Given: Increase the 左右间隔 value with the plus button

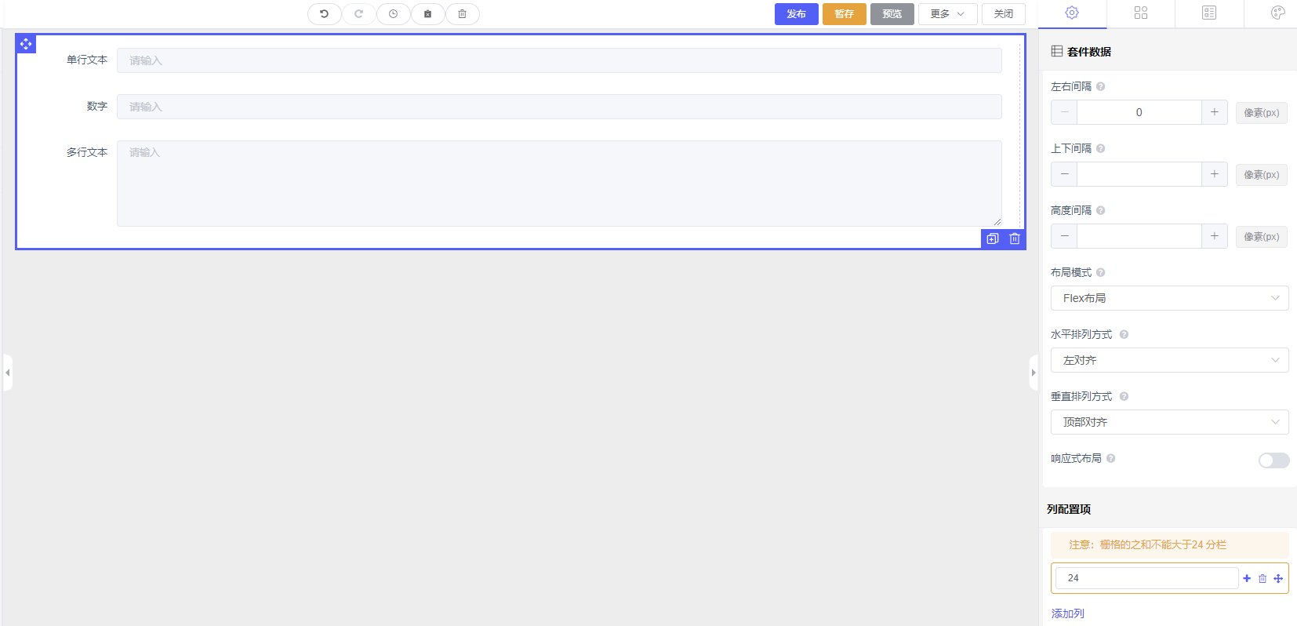Looking at the screenshot, I should coord(1214,112).
